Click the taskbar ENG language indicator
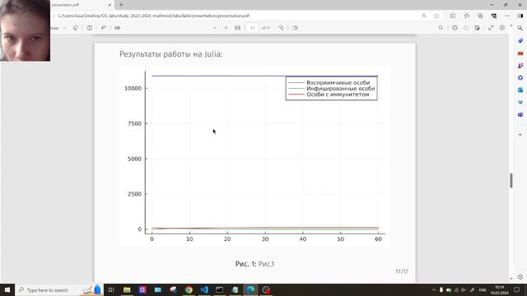Image resolution: width=527 pixels, height=296 pixels. (x=483, y=290)
